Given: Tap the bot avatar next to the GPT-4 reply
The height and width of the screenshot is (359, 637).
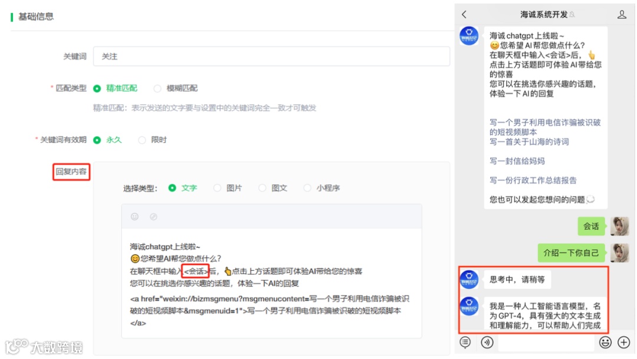Looking at the screenshot, I should point(469,306).
